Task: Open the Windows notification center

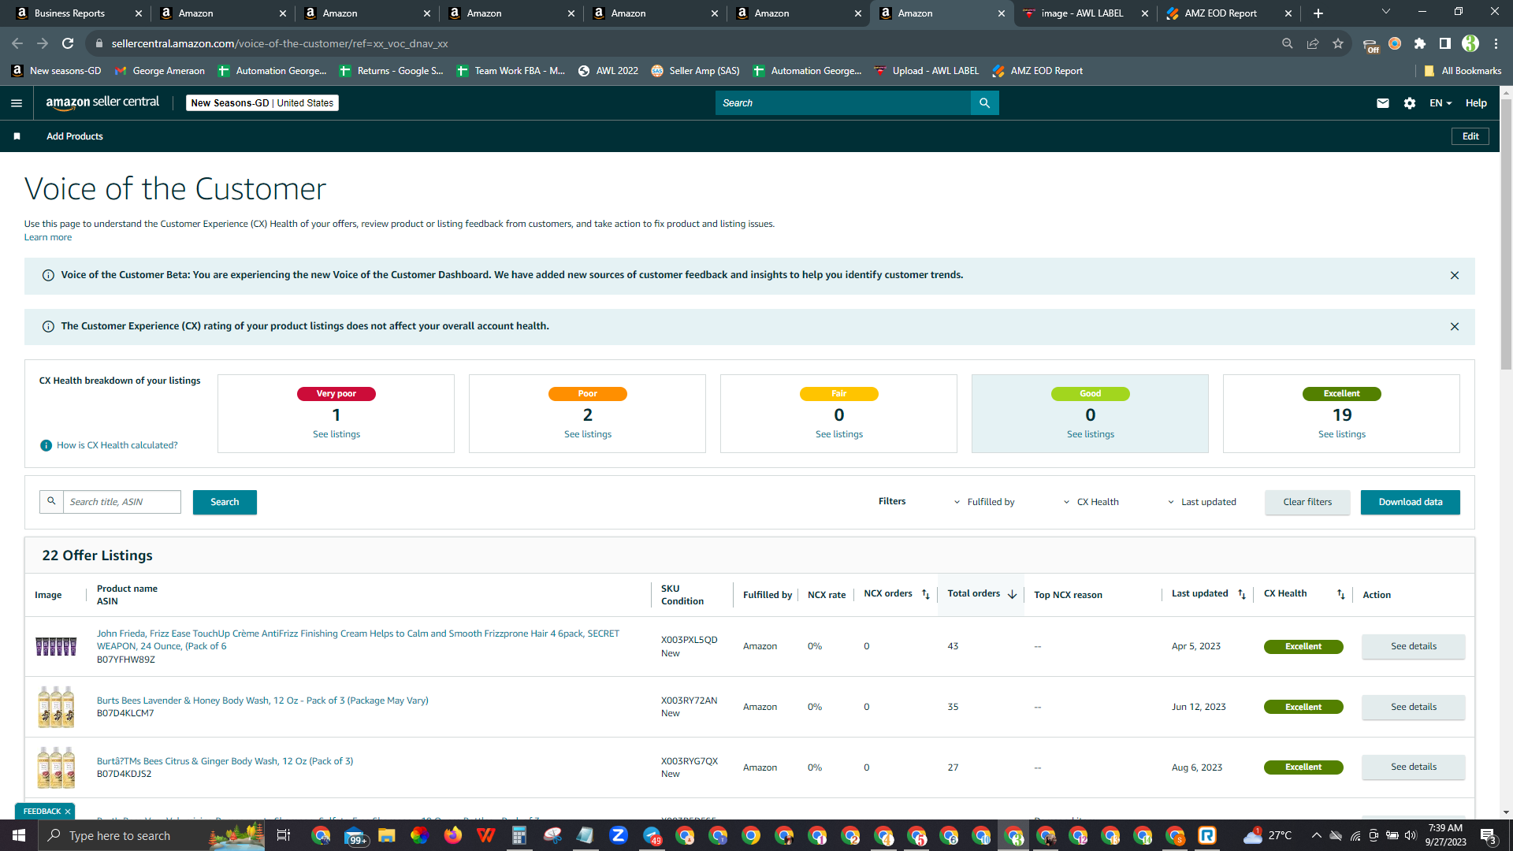Action: coord(1489,835)
